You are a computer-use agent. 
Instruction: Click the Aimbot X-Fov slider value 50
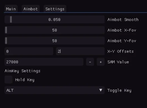click(55, 30)
